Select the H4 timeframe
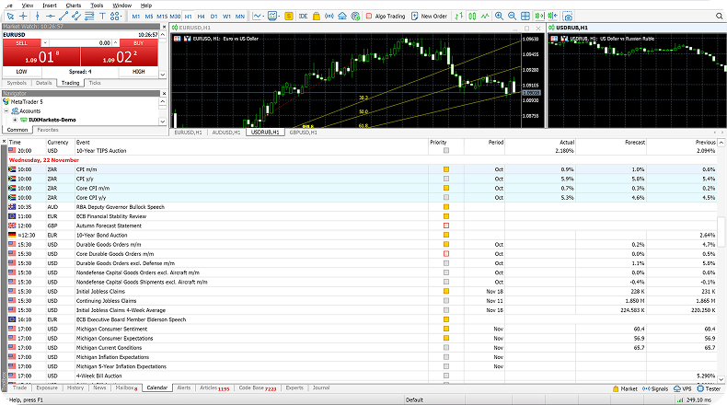727x405 pixels. [x=201, y=16]
